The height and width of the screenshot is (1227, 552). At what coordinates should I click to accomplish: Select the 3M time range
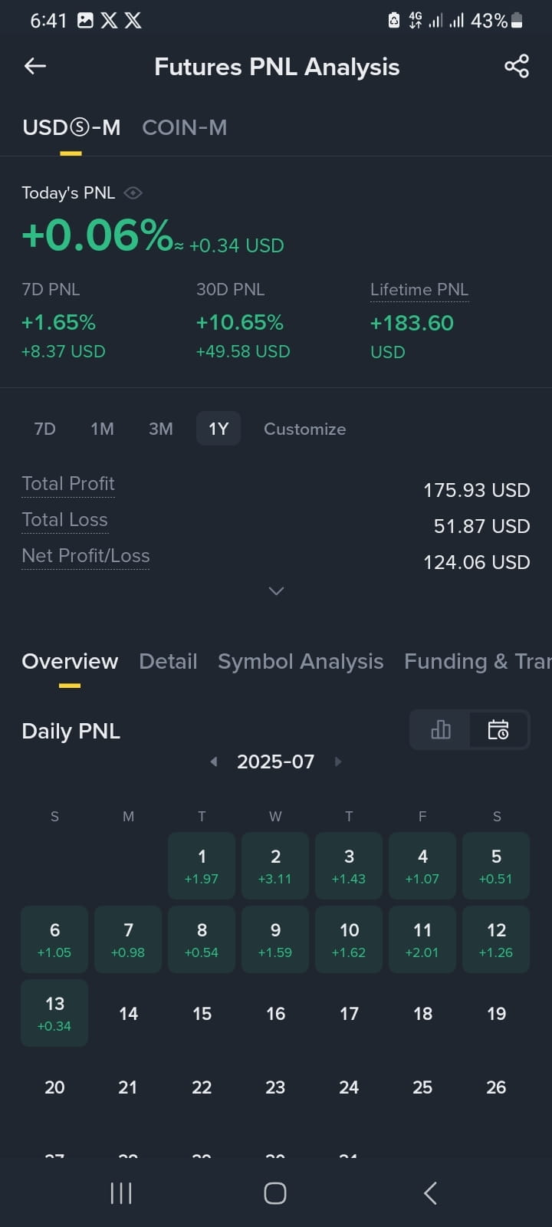160,429
